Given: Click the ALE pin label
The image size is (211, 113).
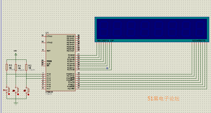Looking at the screenshot, I should 48,64.
